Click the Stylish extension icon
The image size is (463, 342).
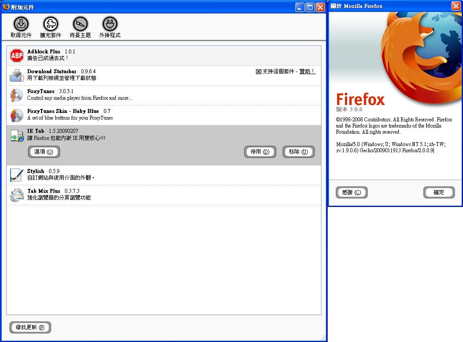click(16, 175)
